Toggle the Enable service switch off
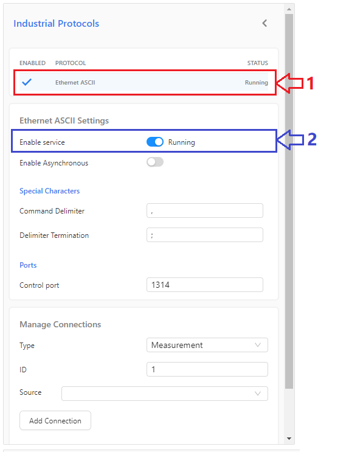This screenshot has width=363, height=452. [x=155, y=142]
